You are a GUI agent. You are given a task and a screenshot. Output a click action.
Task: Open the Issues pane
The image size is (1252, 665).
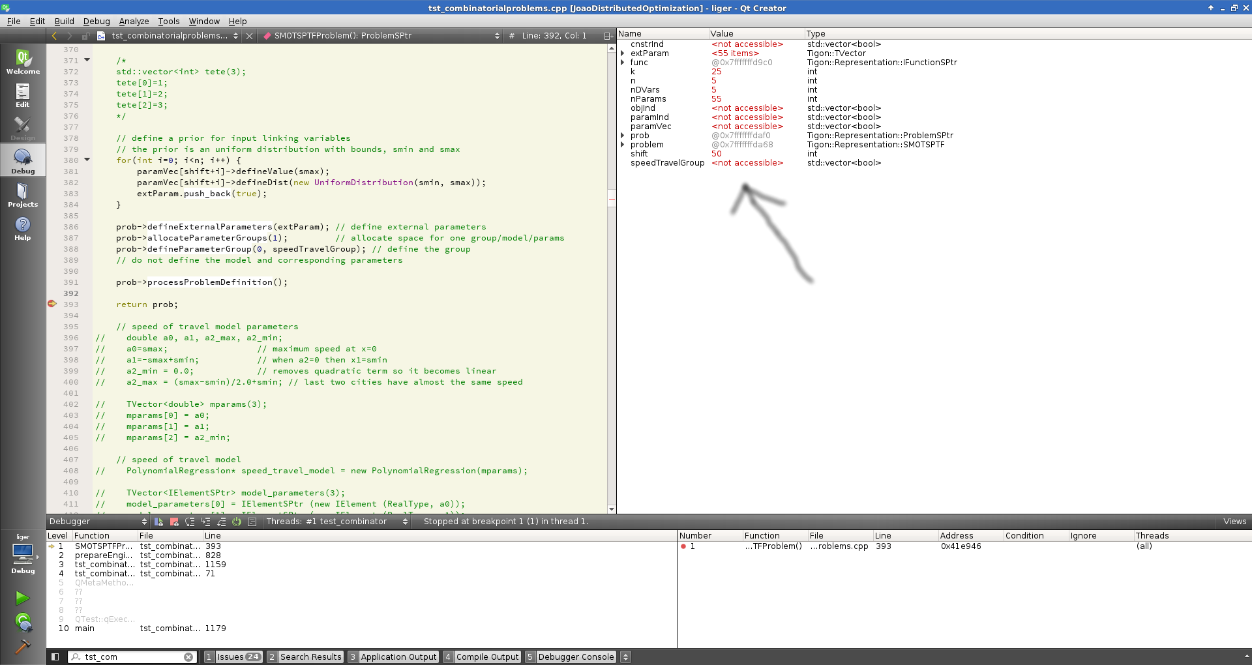pos(233,657)
